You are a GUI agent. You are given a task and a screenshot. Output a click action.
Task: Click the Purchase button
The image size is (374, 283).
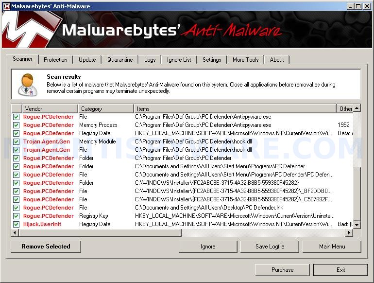(282, 270)
